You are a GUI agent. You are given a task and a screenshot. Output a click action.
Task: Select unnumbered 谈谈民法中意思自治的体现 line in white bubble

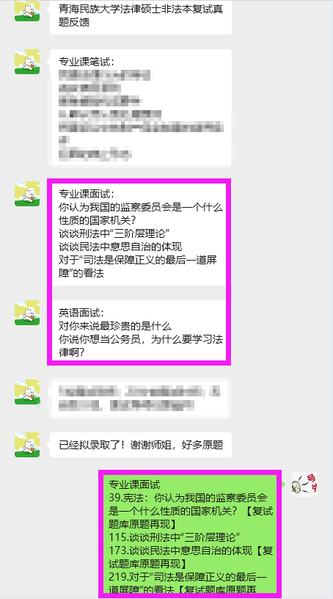[120, 247]
